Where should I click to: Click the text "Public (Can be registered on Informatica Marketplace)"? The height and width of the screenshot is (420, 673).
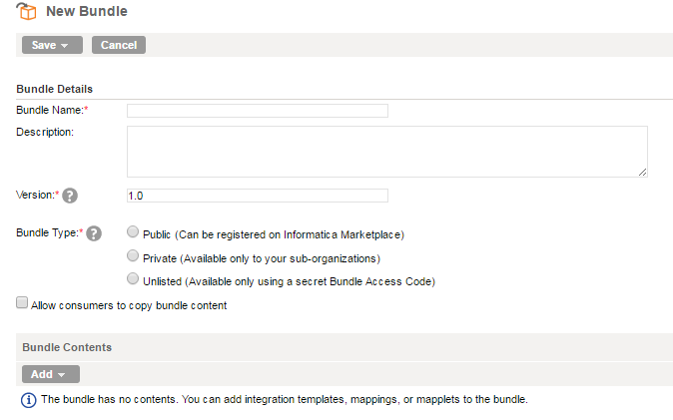tap(274, 234)
